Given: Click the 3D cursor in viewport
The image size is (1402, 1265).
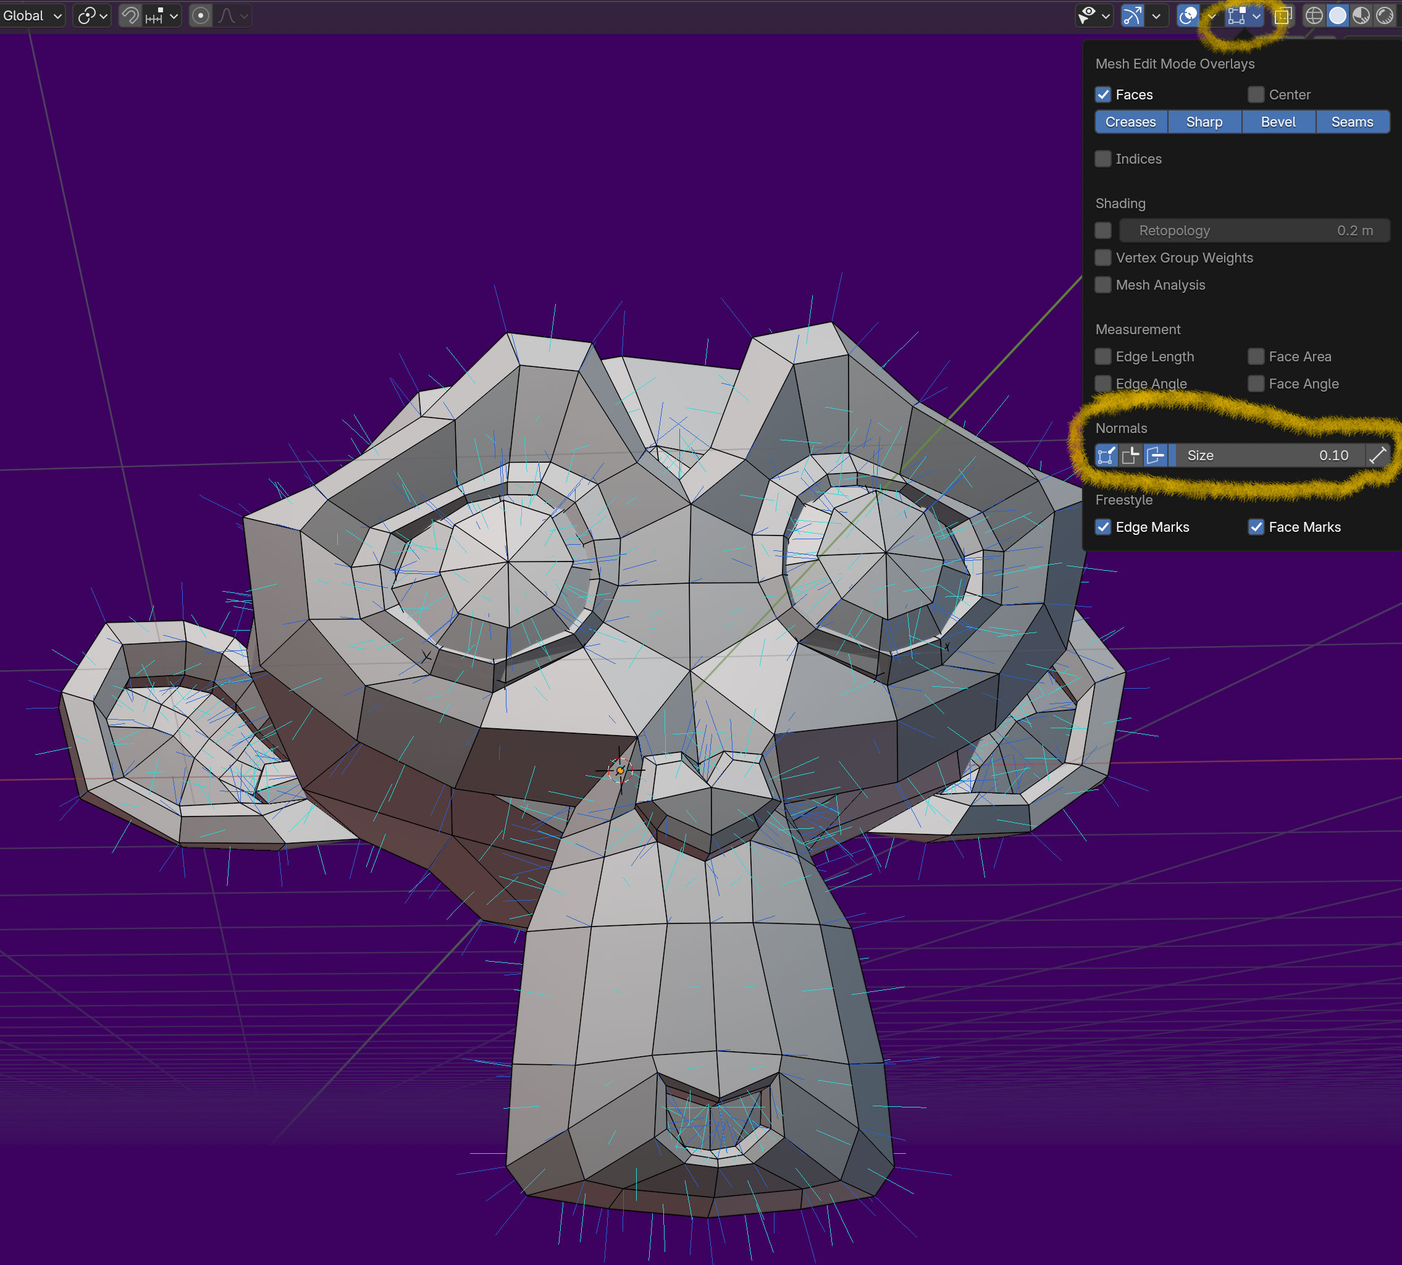Looking at the screenshot, I should pyautogui.click(x=620, y=770).
